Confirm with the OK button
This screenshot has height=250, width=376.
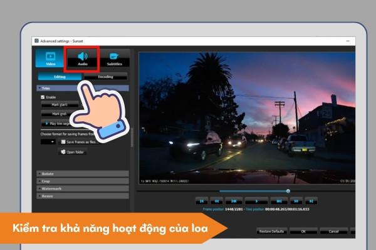[x=303, y=231]
